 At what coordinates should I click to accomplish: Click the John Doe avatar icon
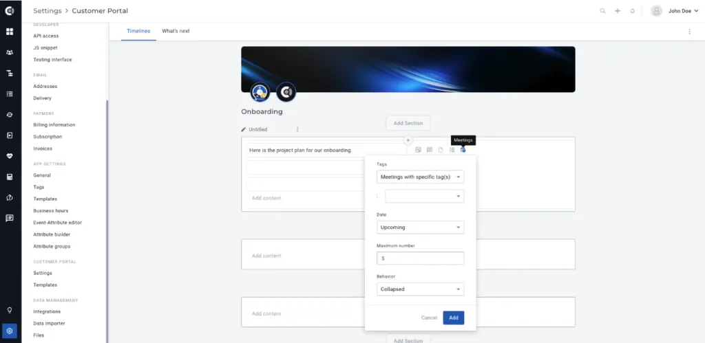[x=656, y=11]
